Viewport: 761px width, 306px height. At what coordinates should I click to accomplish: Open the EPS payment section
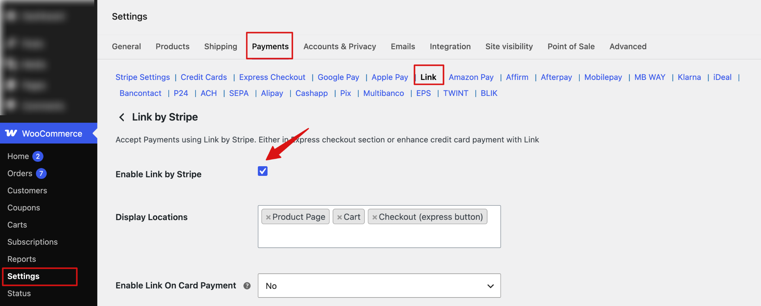pos(424,93)
